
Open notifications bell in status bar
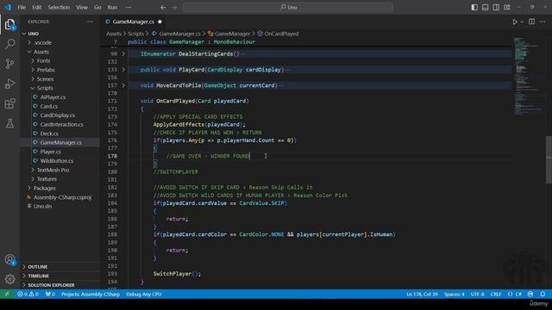pyautogui.click(x=543, y=294)
